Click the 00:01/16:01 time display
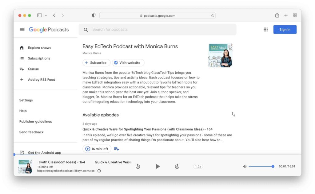The width and height of the screenshot is (315, 194). click(x=287, y=167)
